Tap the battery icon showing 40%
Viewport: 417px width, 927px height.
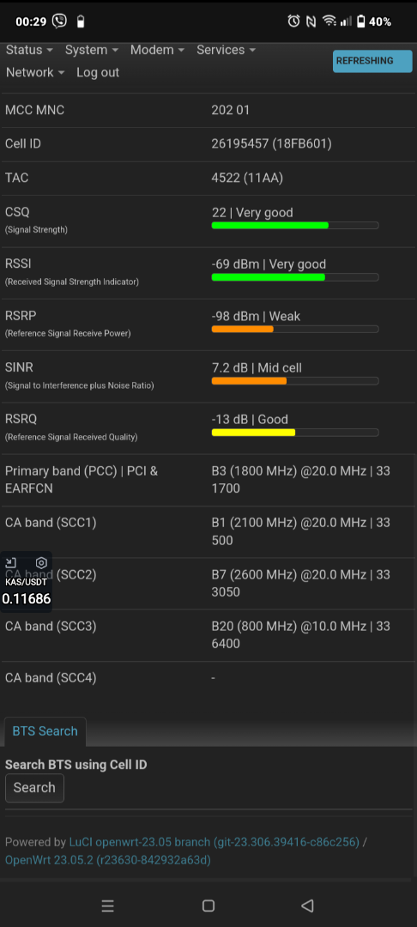(360, 21)
